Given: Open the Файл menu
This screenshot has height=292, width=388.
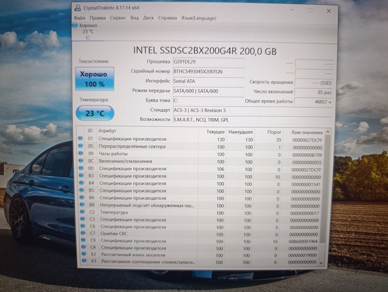Looking at the screenshot, I should (79, 18).
